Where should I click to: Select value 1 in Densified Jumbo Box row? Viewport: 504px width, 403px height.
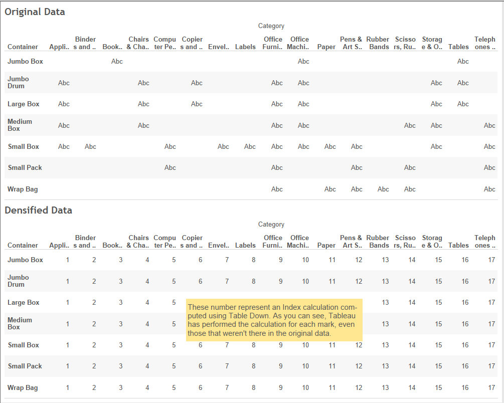point(68,260)
